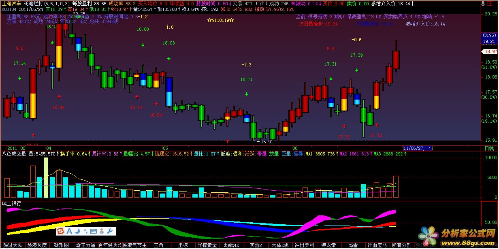This screenshot has height=249, width=499.
Task: Switch to the 所有分割 tab
Action: 401,245
